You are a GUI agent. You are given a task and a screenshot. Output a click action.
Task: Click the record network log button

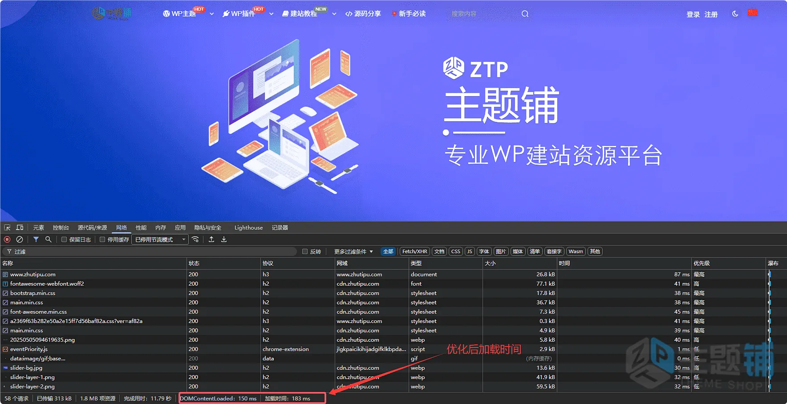tap(7, 239)
